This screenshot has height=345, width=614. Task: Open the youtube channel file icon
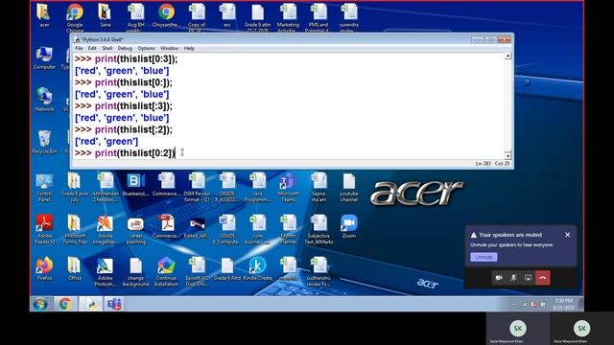(349, 188)
